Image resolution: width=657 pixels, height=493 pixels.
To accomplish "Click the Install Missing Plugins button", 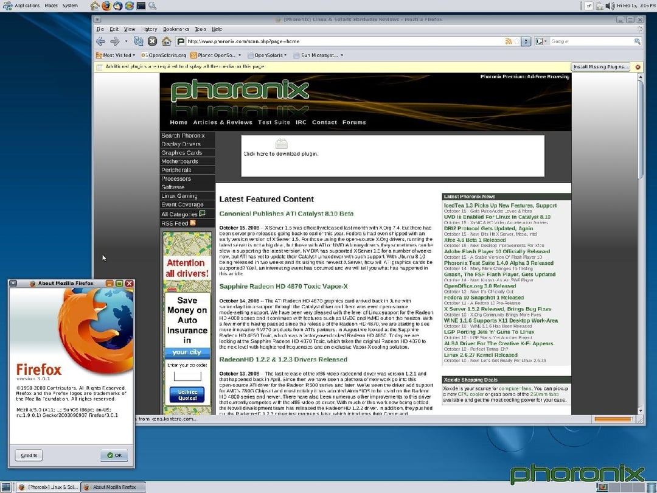I will [600, 67].
